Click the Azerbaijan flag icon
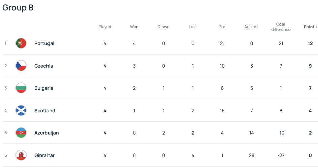This screenshot has width=318, height=168. point(21,133)
